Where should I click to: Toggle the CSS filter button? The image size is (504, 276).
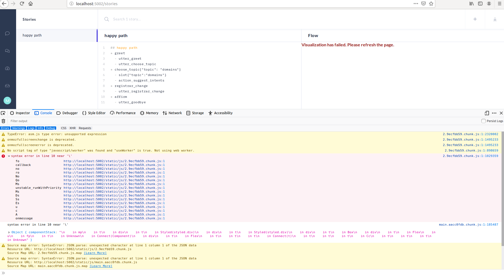click(x=64, y=128)
